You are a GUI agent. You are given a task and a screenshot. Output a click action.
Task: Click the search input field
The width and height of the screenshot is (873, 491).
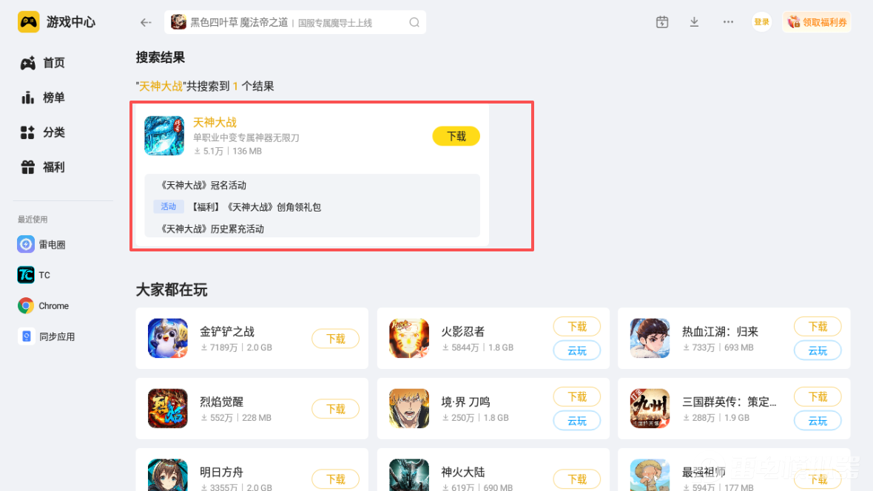pos(295,22)
